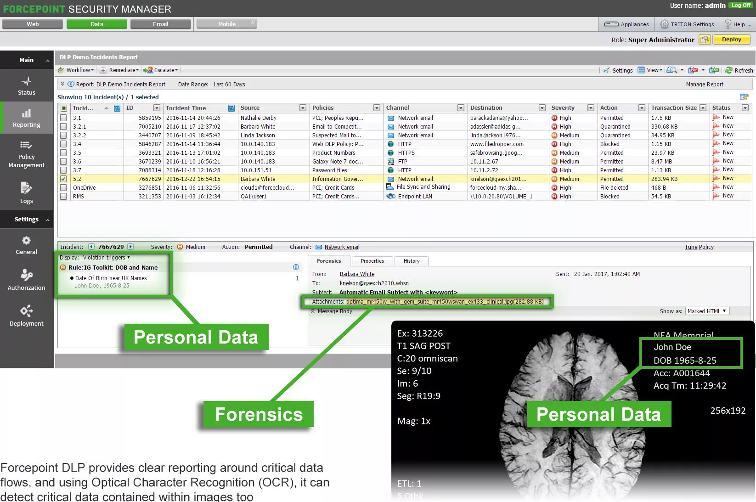This screenshot has width=756, height=502.
Task: Toggle the select-all incidents checkbox
Action: tap(63, 108)
